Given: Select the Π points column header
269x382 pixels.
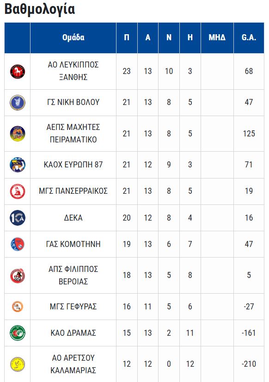Looking at the screenshot, I should tap(127, 38).
